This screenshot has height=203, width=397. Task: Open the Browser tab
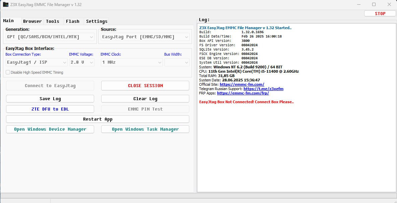[x=32, y=21]
